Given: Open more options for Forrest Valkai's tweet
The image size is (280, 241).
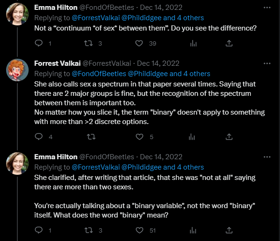Looking at the screenshot, I should pos(267,63).
